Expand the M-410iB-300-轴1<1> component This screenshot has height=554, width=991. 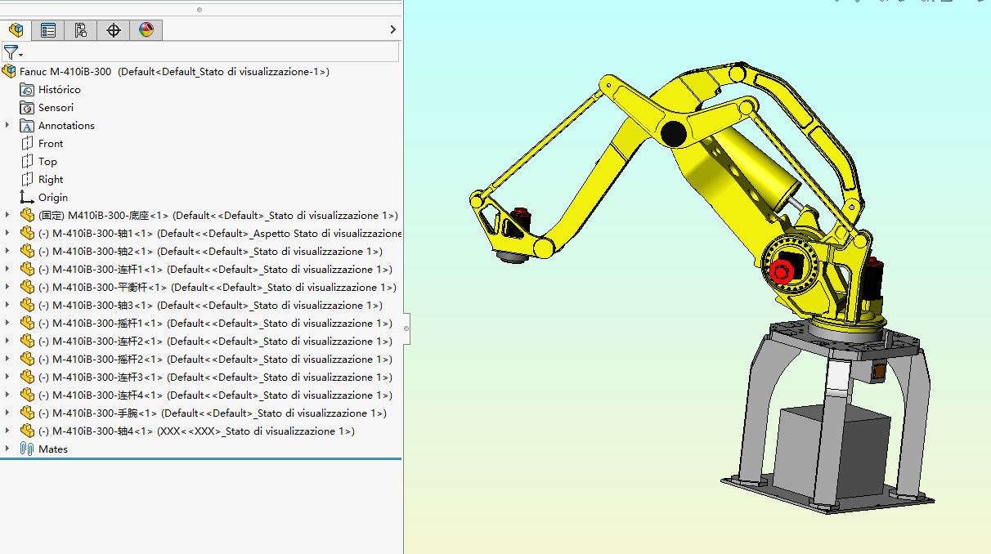(7, 233)
